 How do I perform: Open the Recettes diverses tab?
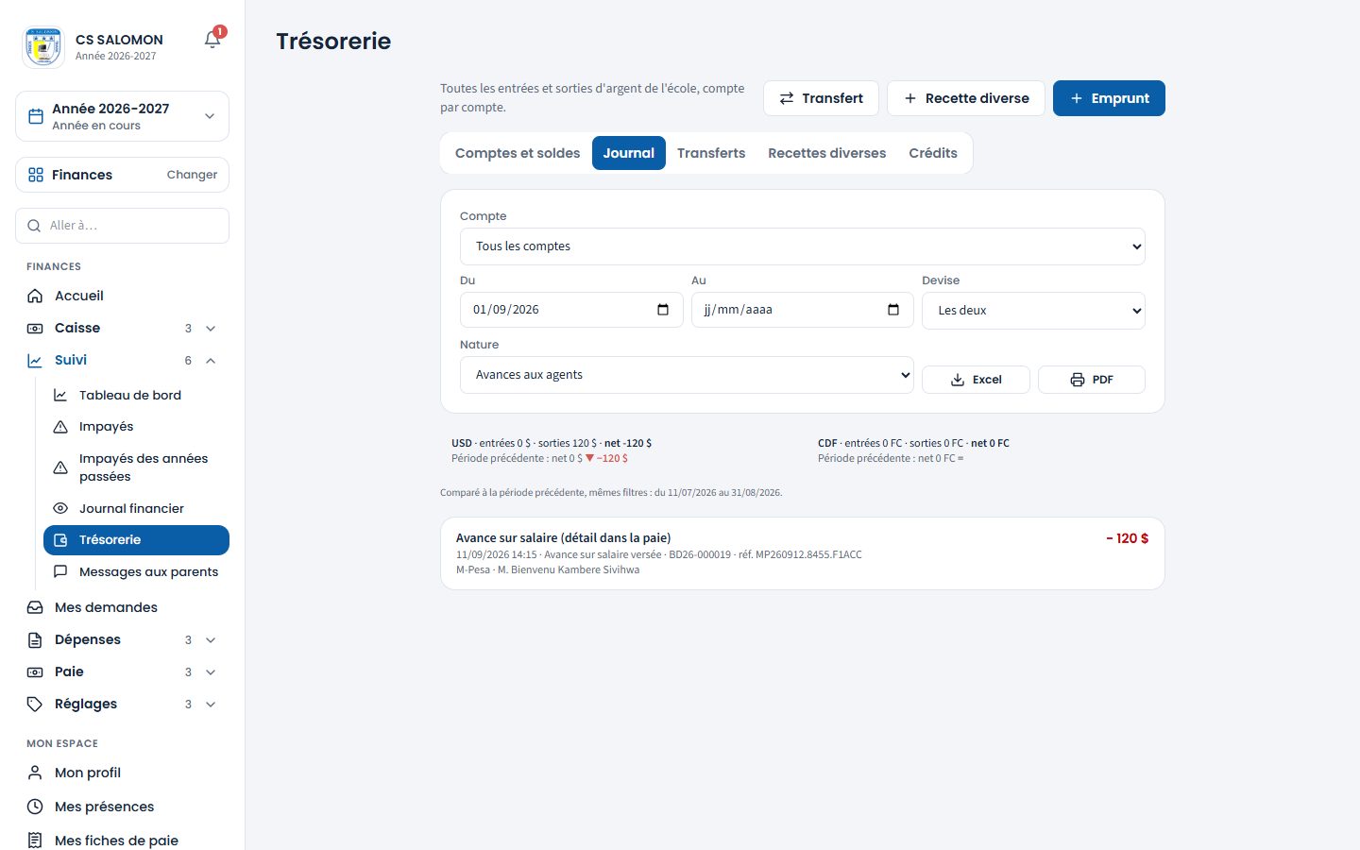point(827,153)
